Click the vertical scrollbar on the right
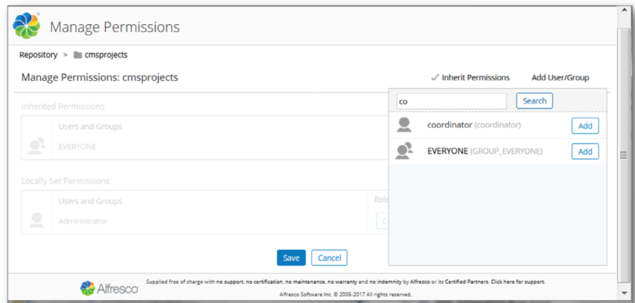 (622, 156)
